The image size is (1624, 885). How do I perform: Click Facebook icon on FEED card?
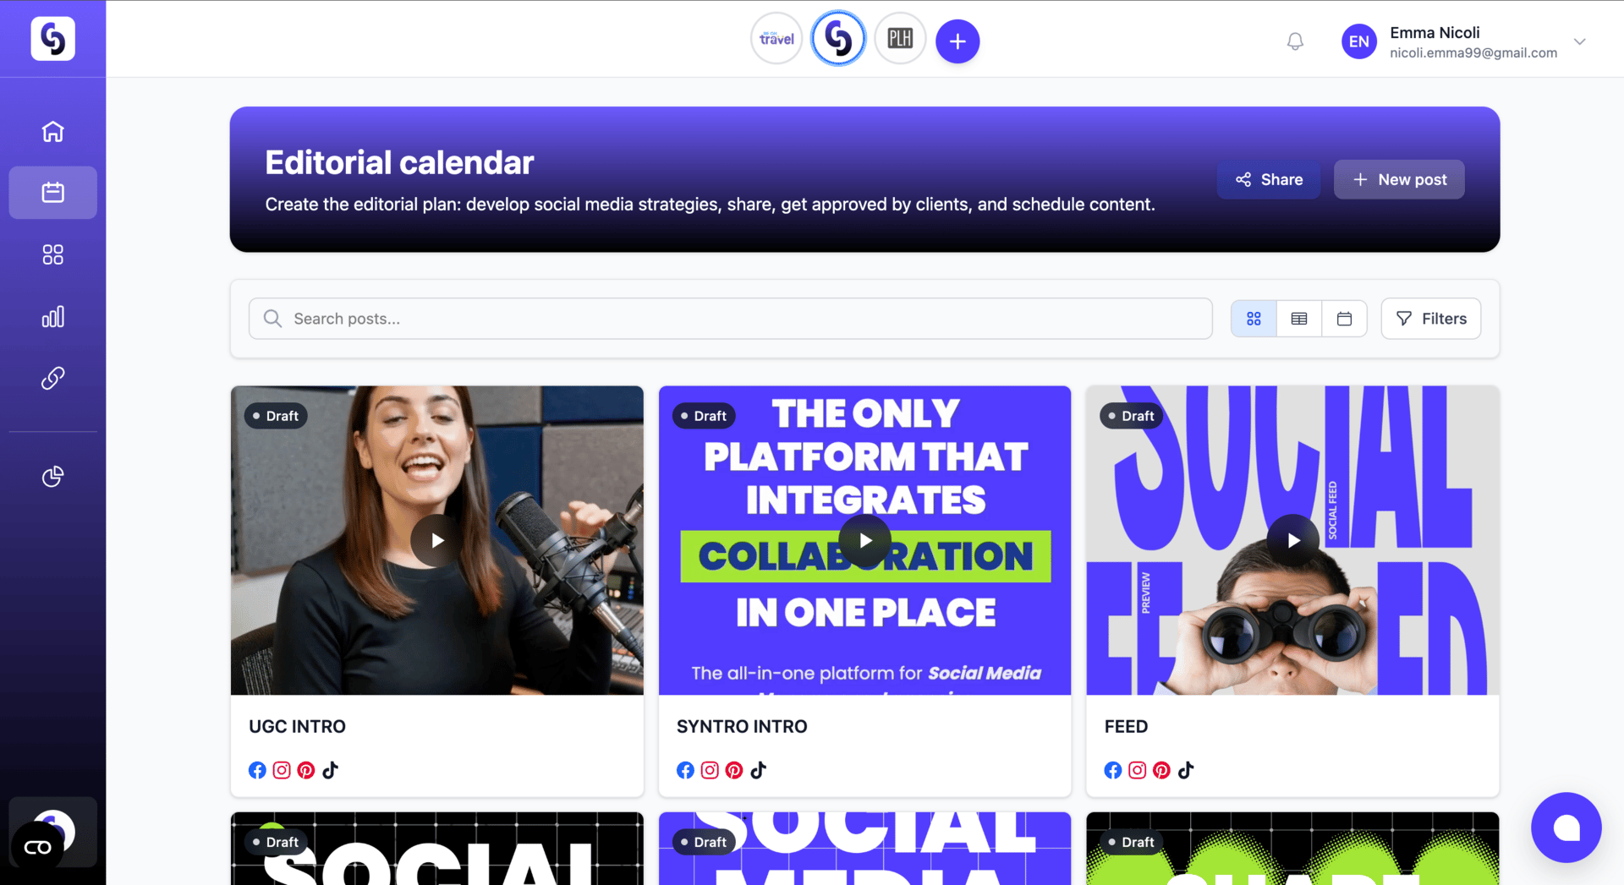pos(1113,770)
